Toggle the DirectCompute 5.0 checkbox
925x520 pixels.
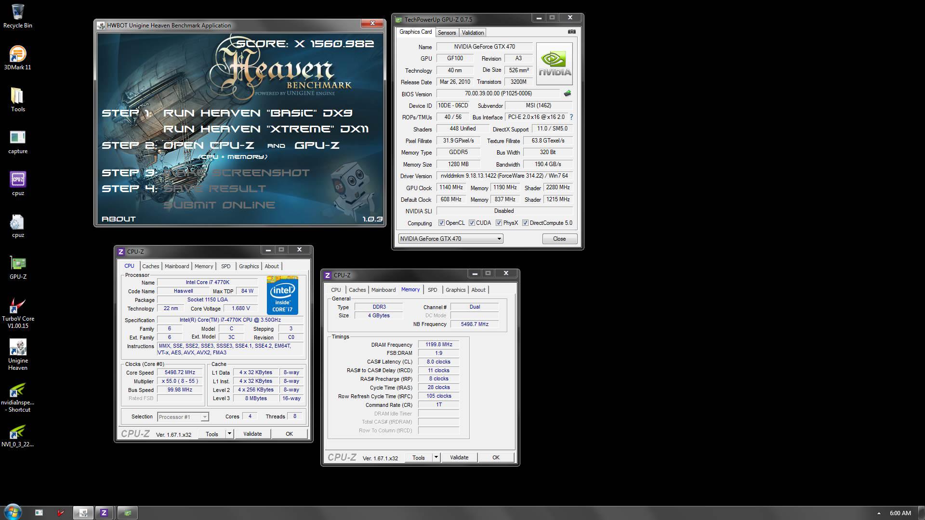(525, 223)
